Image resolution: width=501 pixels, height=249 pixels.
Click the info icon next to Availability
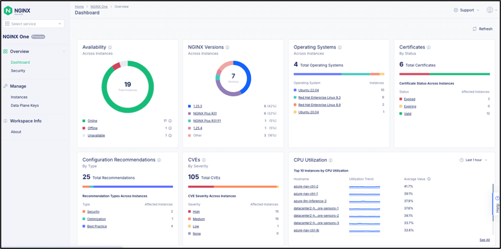click(110, 47)
